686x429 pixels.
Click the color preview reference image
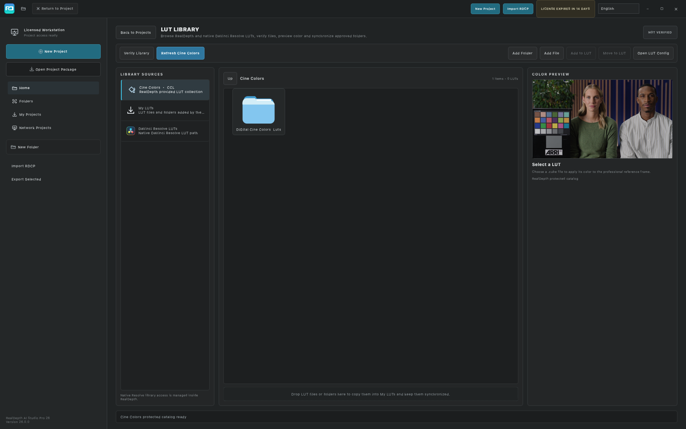(x=602, y=119)
